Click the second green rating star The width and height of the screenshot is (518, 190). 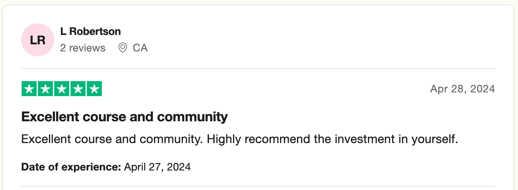click(46, 89)
